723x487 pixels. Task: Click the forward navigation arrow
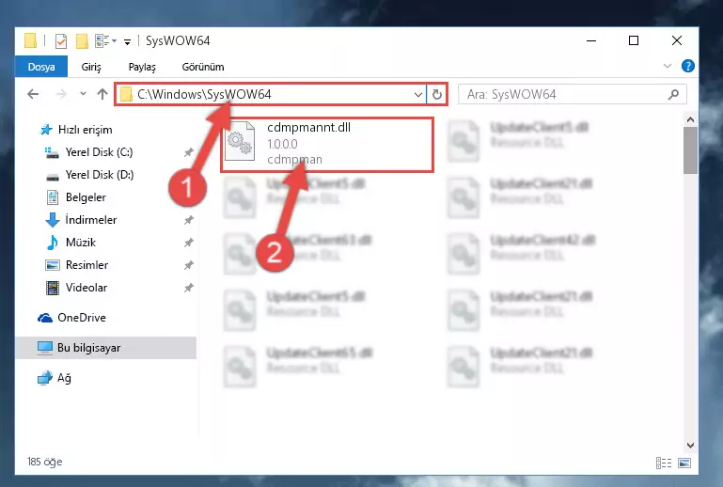pos(61,94)
